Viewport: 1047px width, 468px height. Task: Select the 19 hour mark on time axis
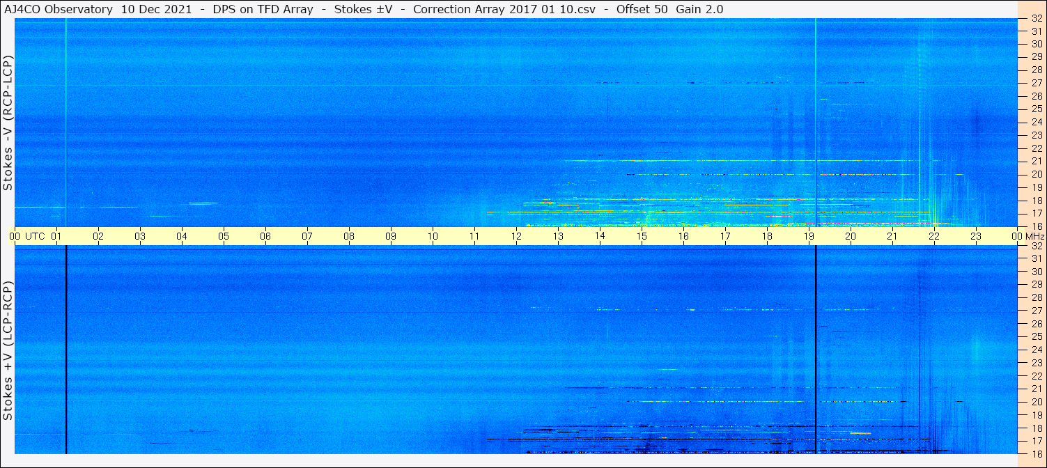[809, 237]
